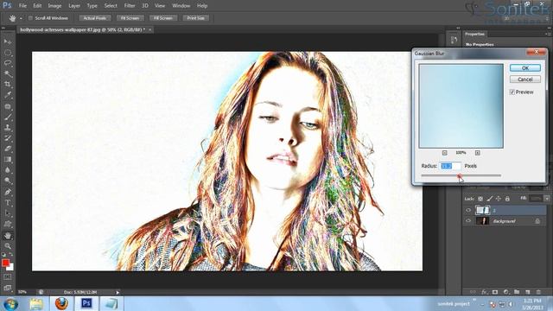Select the Crop tool
The height and width of the screenshot is (311, 553).
[x=8, y=85]
